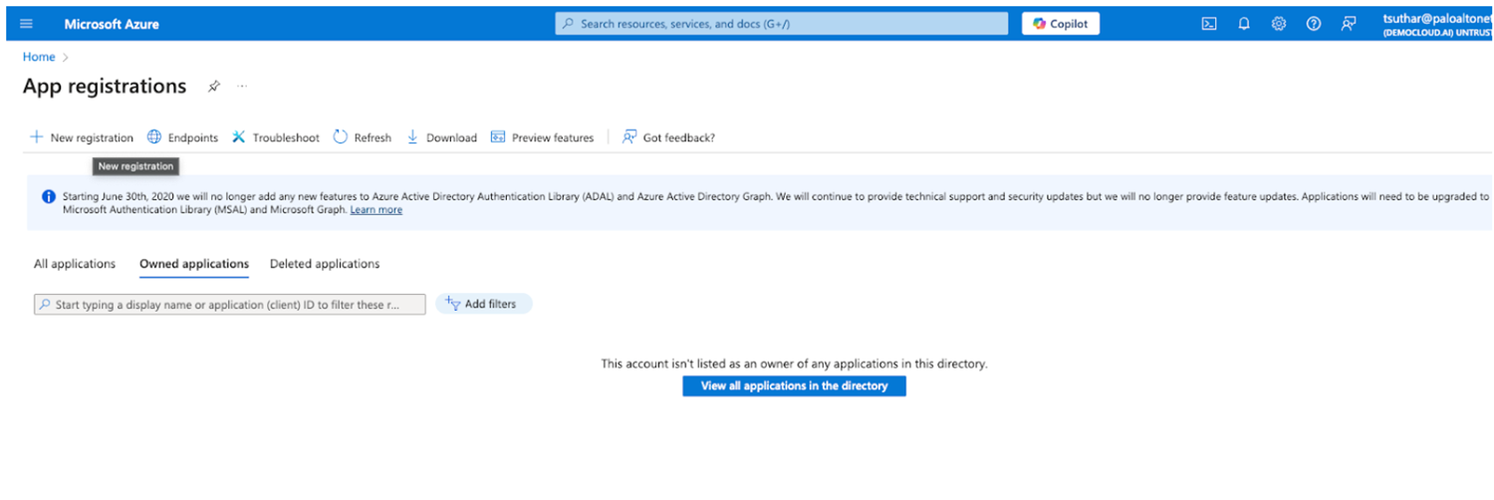Image resolution: width=1494 pixels, height=500 pixels.
Task: Click the display name filter field
Action: point(229,305)
